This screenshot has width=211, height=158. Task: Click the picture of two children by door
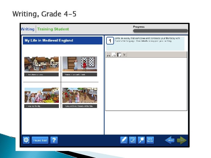pyautogui.click(x=80, y=64)
